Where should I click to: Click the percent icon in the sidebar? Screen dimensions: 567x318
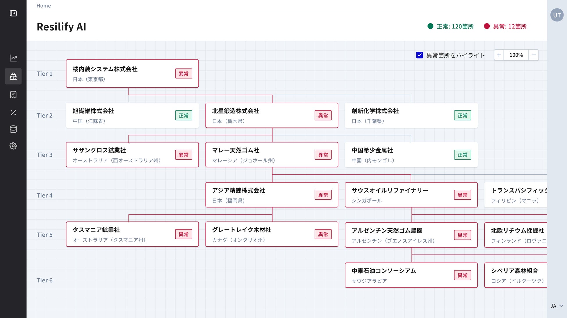[x=13, y=113]
